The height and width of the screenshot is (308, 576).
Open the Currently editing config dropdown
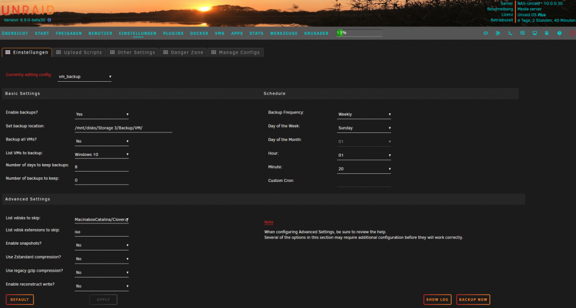click(x=85, y=77)
